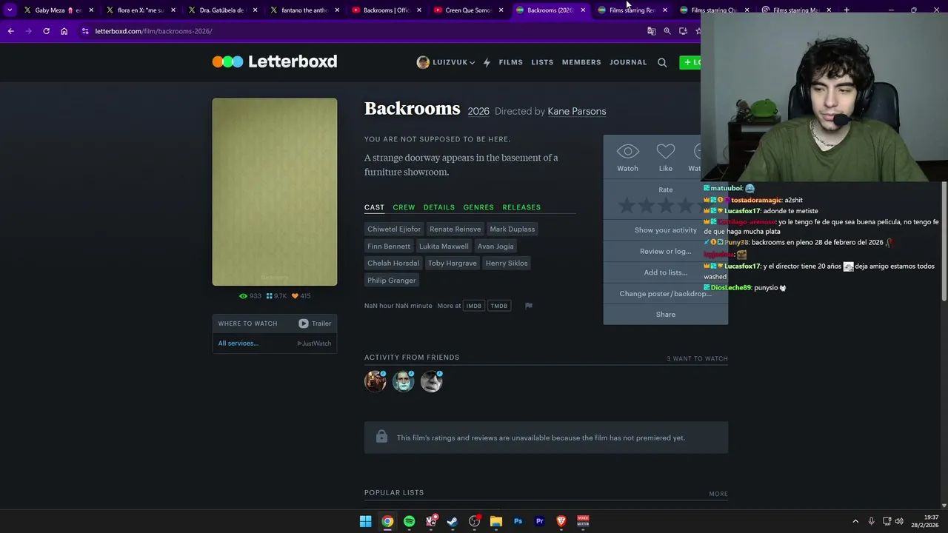This screenshot has height=533, width=948.
Task: Open director Kane Parsons page
Action: pos(577,111)
